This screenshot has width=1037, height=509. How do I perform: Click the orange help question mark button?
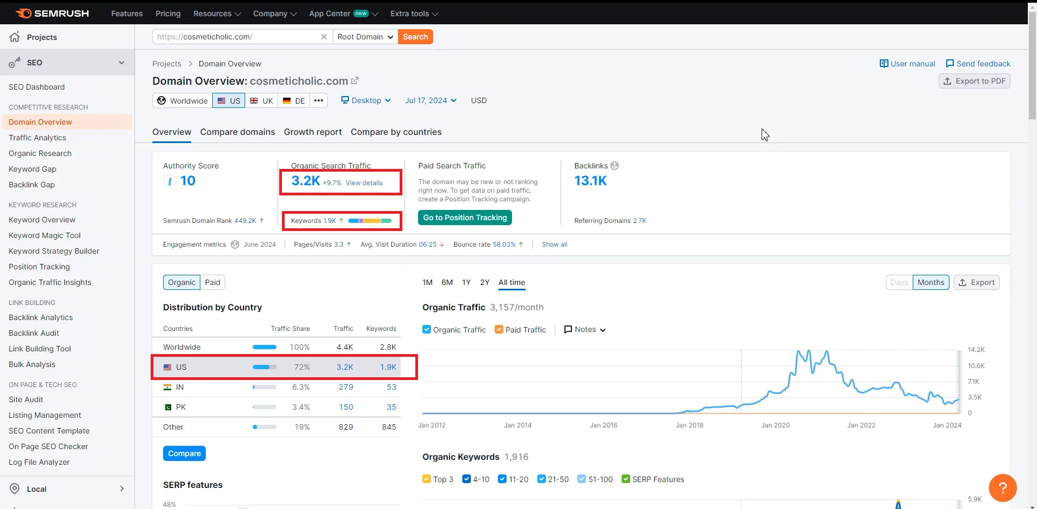(x=1002, y=488)
